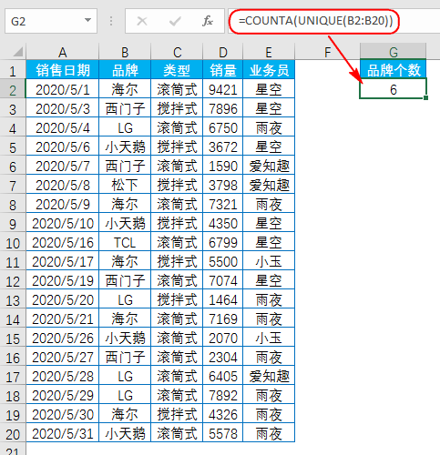Click sales value 7074
Viewport: 440px width, 455px height.
click(223, 279)
